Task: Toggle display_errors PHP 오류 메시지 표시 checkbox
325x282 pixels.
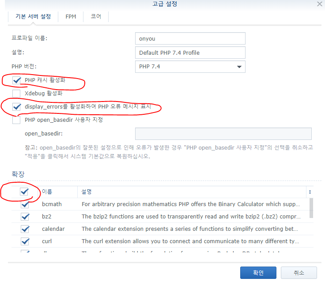Action: coord(16,107)
